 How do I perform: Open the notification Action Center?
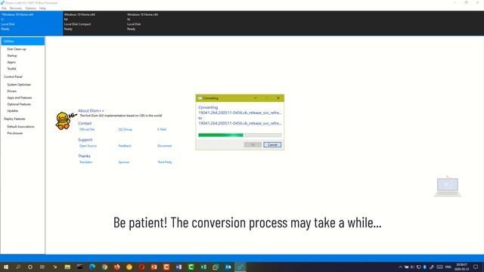point(476,267)
